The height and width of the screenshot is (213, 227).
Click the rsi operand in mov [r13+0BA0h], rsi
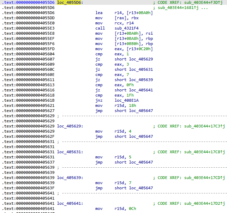(x=149, y=33)
